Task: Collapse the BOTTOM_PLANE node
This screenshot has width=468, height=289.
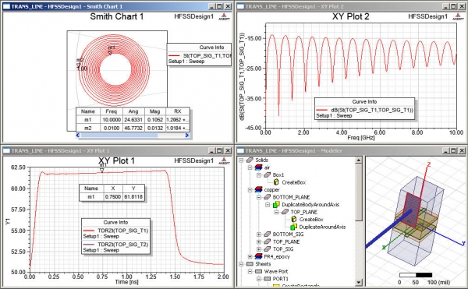Action: pyautogui.click(x=259, y=197)
